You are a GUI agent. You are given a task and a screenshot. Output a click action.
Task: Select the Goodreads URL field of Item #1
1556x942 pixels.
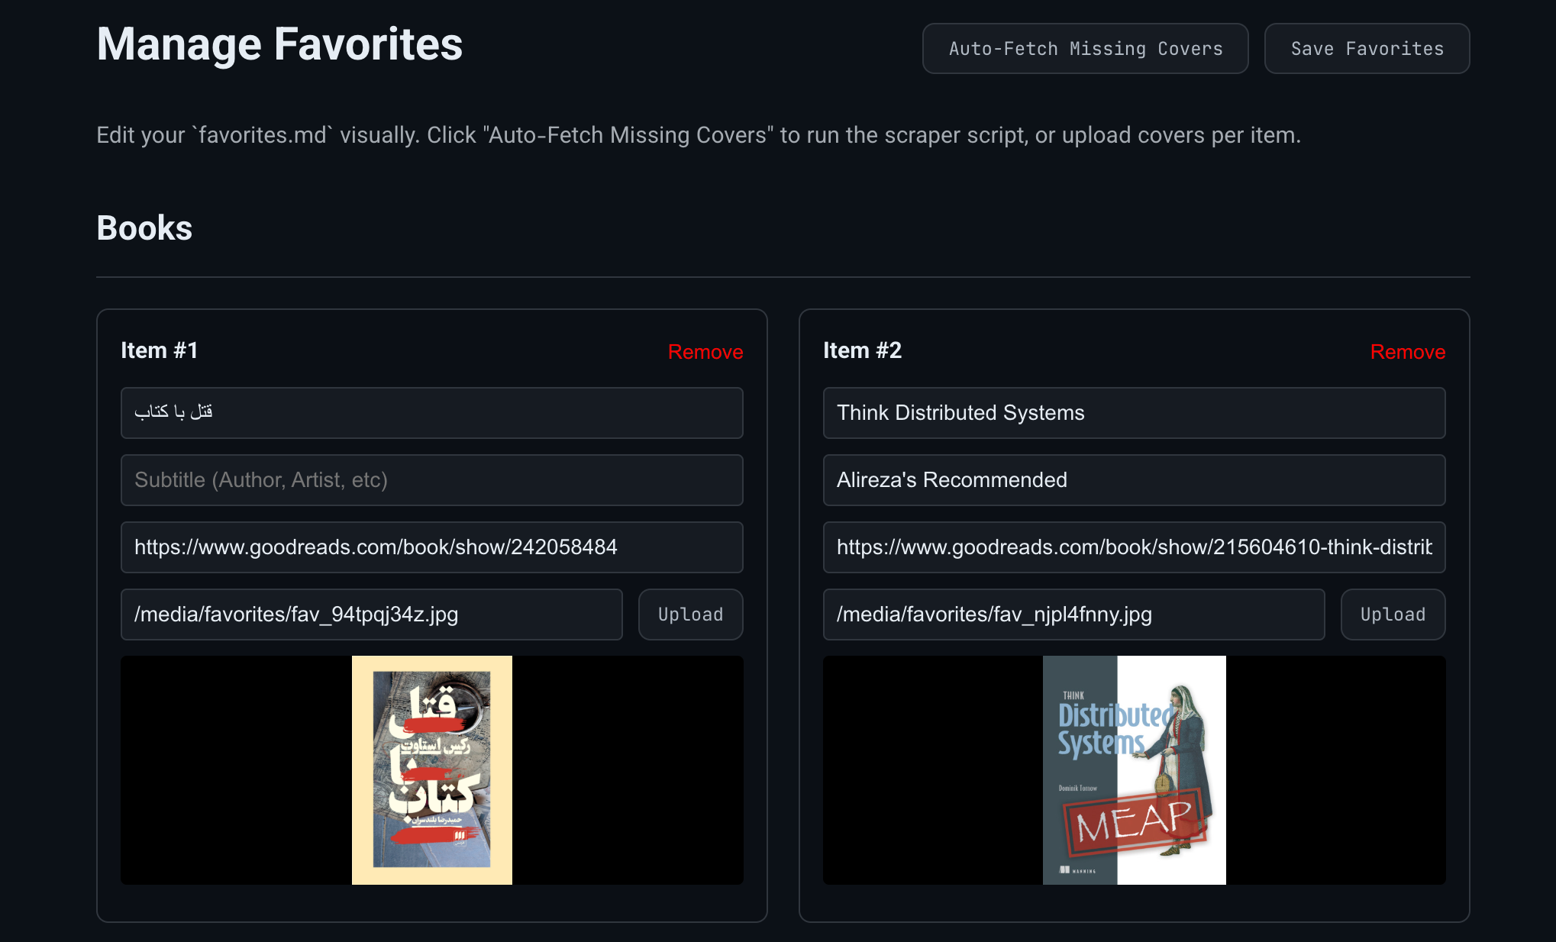(x=431, y=547)
